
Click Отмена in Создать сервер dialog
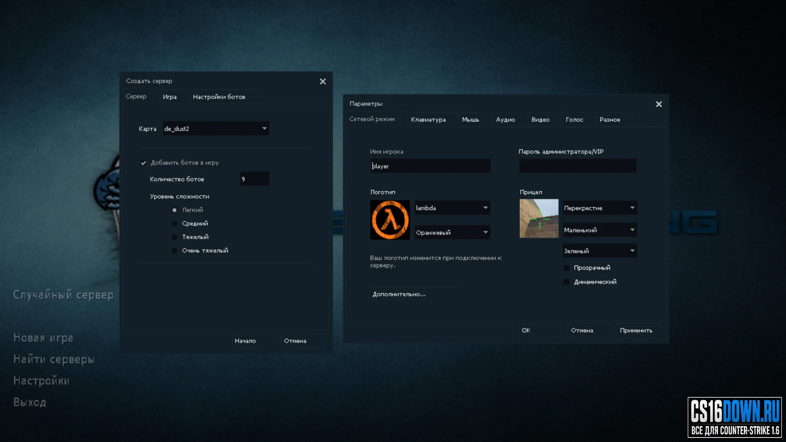point(303,341)
